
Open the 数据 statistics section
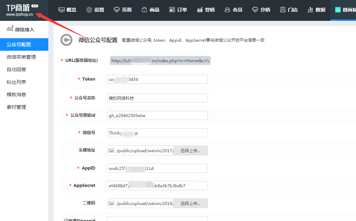click(316, 10)
